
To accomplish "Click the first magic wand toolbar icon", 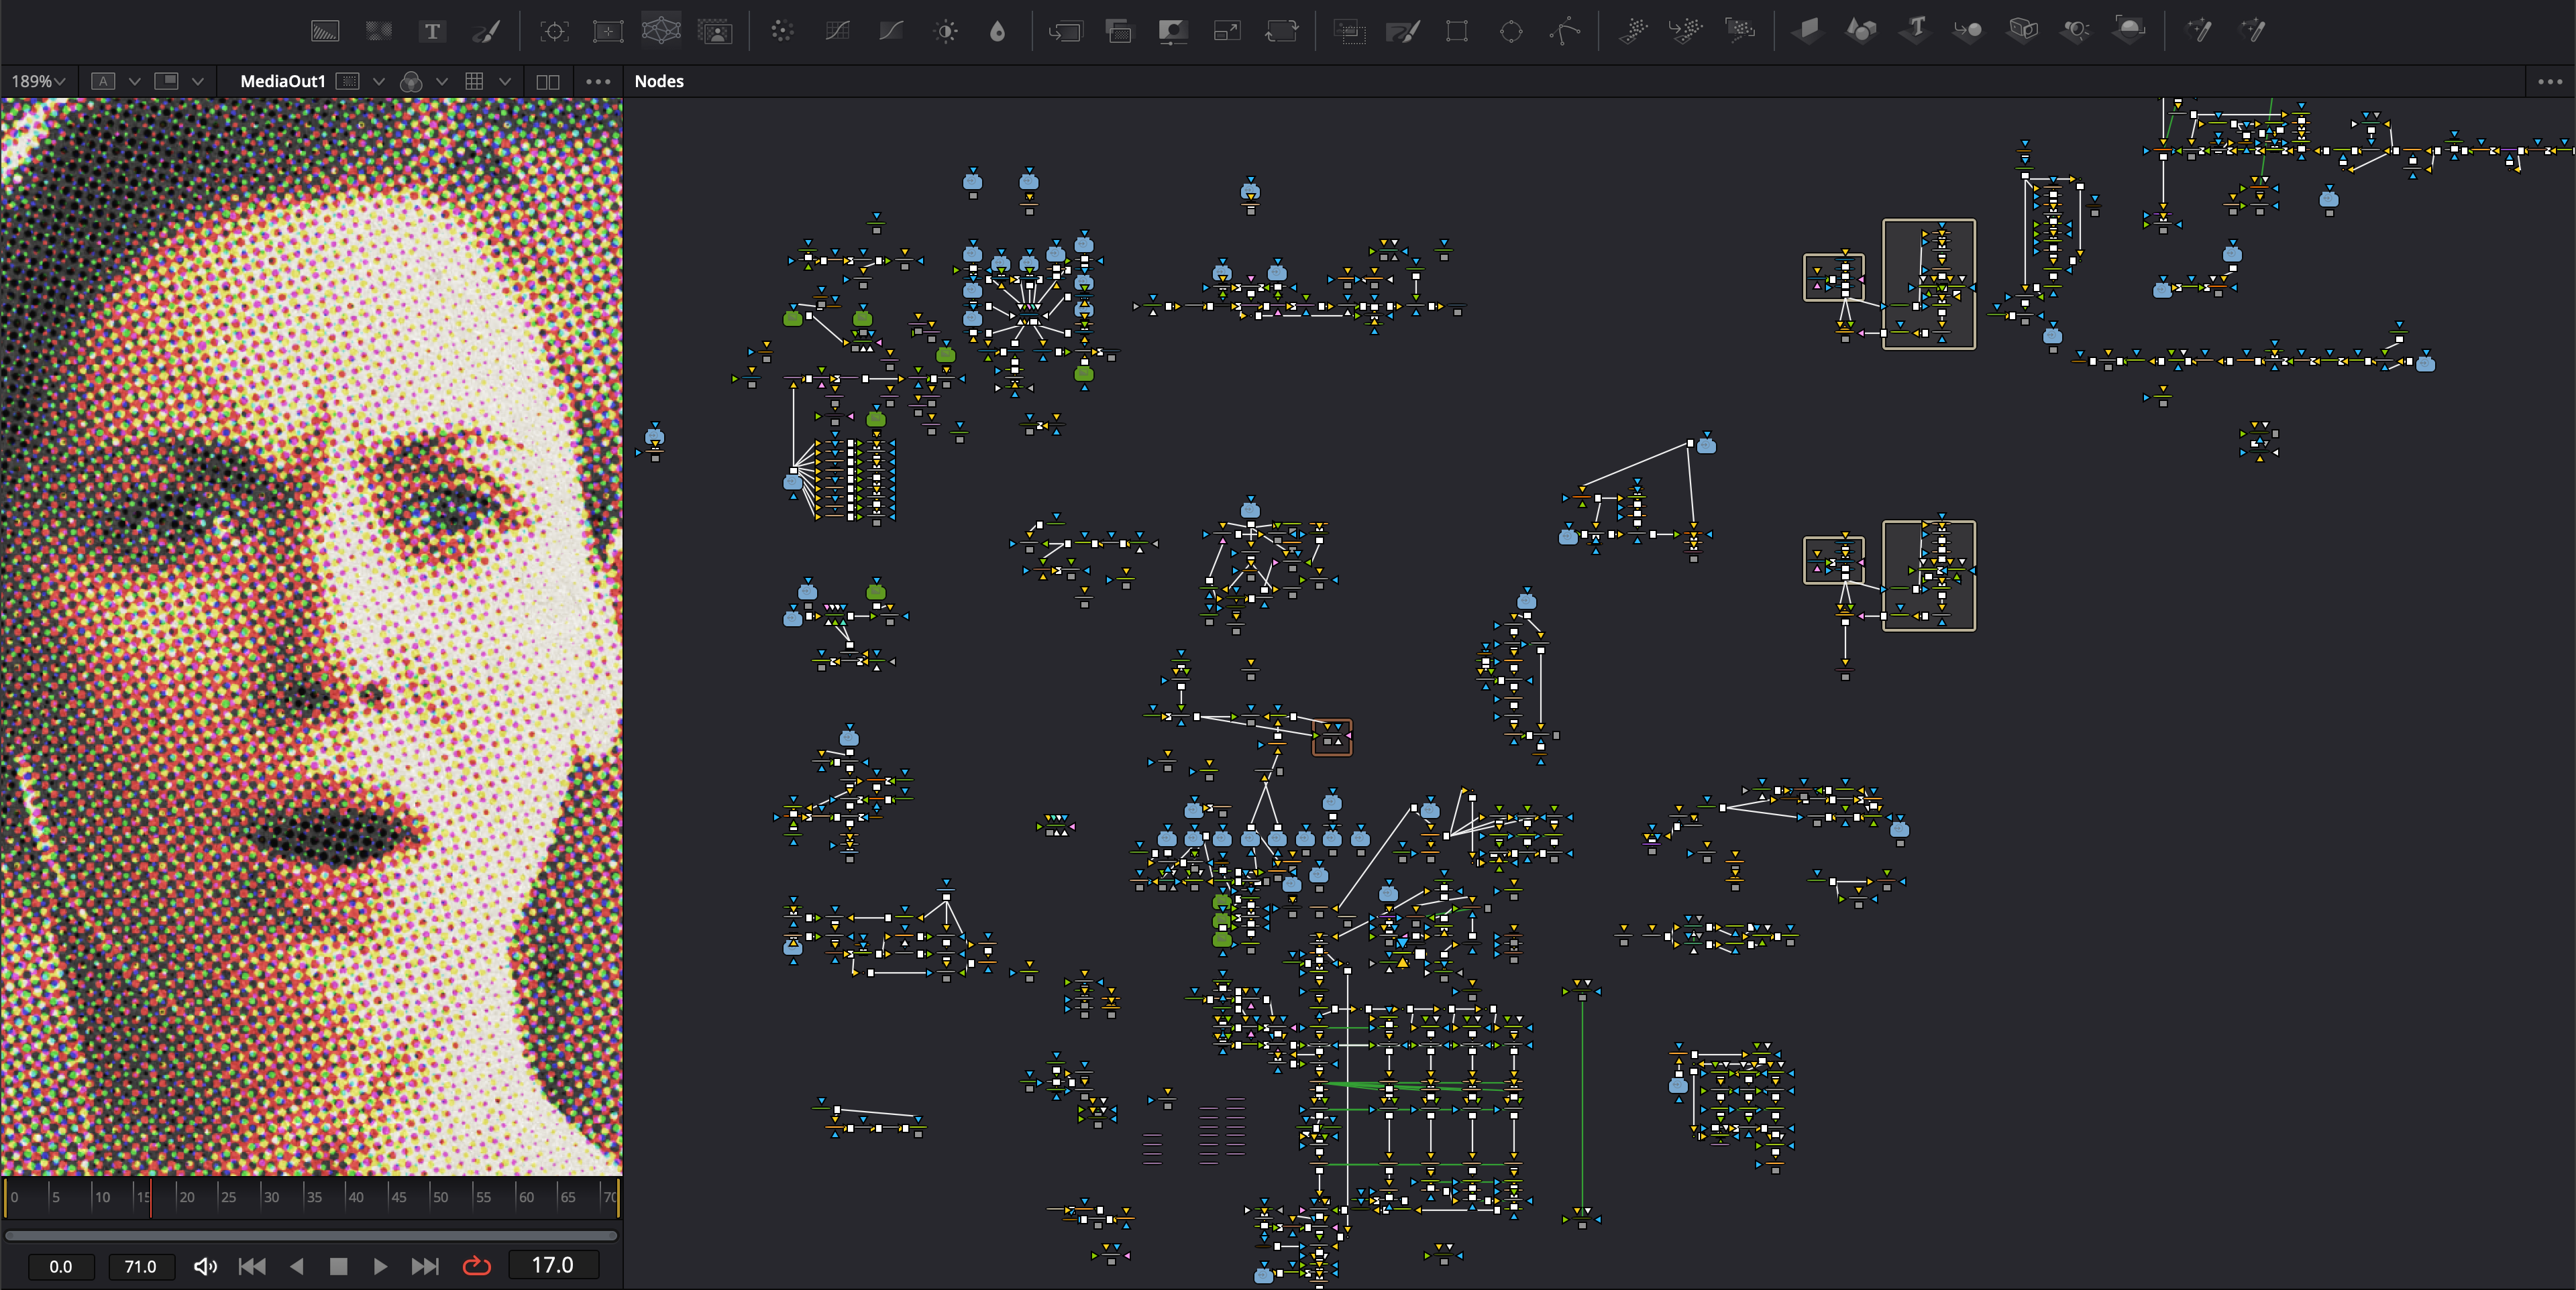I will pos(2199,31).
